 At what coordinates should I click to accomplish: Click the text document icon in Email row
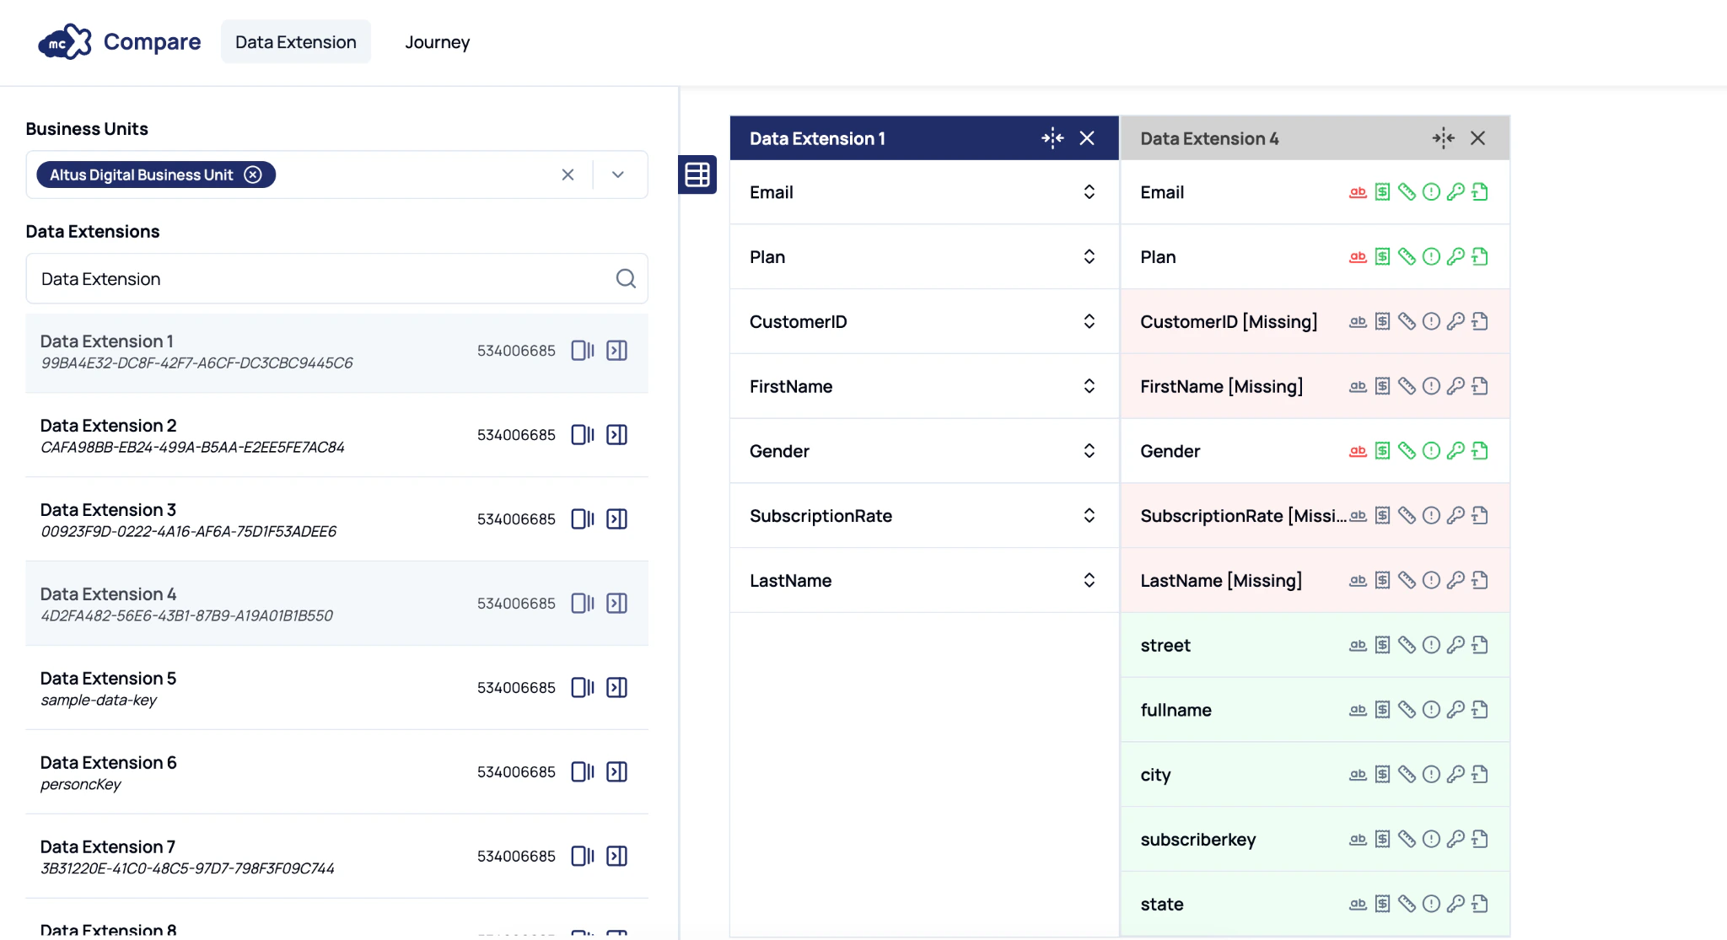(1480, 192)
